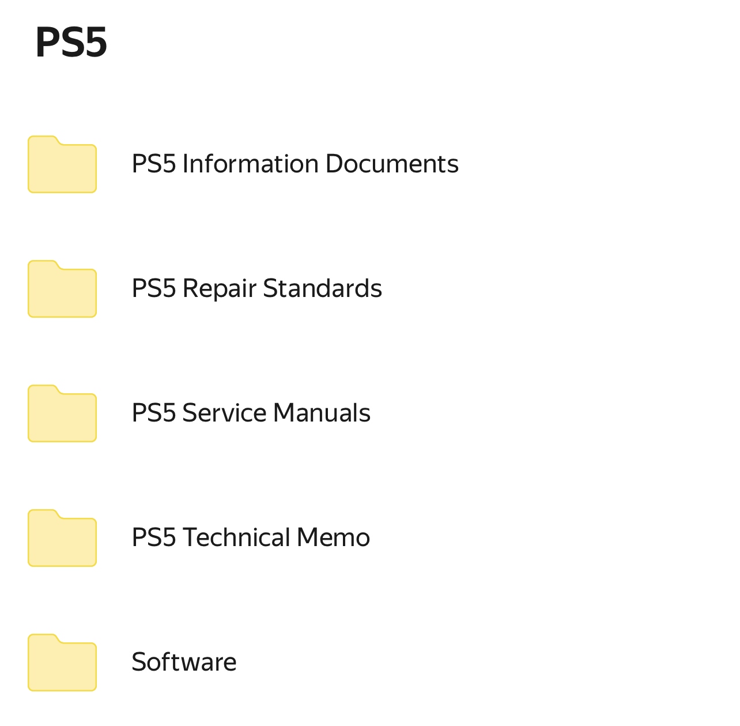Tap the yellow folder beside Technical Memo

click(x=62, y=538)
